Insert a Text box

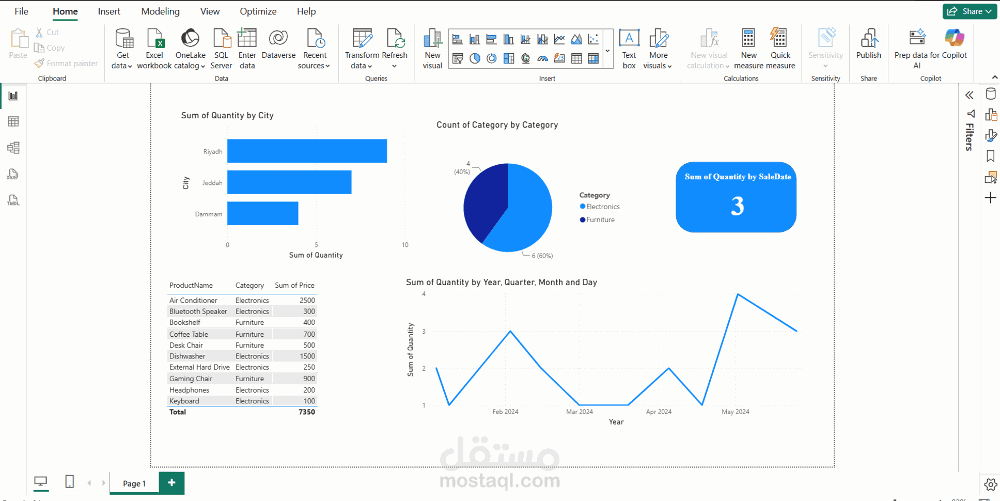click(x=629, y=49)
